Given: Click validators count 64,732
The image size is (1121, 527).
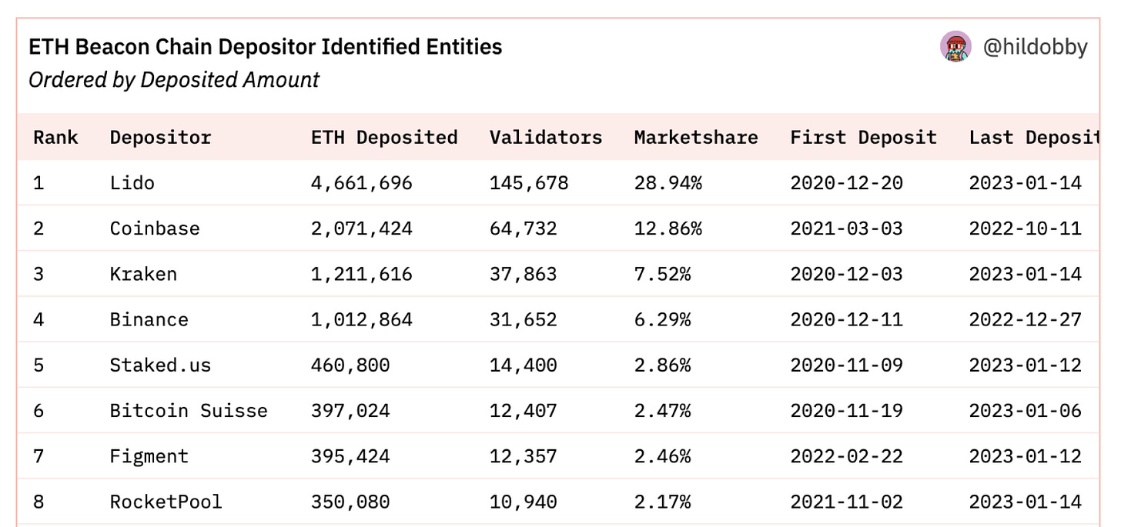Looking at the screenshot, I should tap(524, 228).
